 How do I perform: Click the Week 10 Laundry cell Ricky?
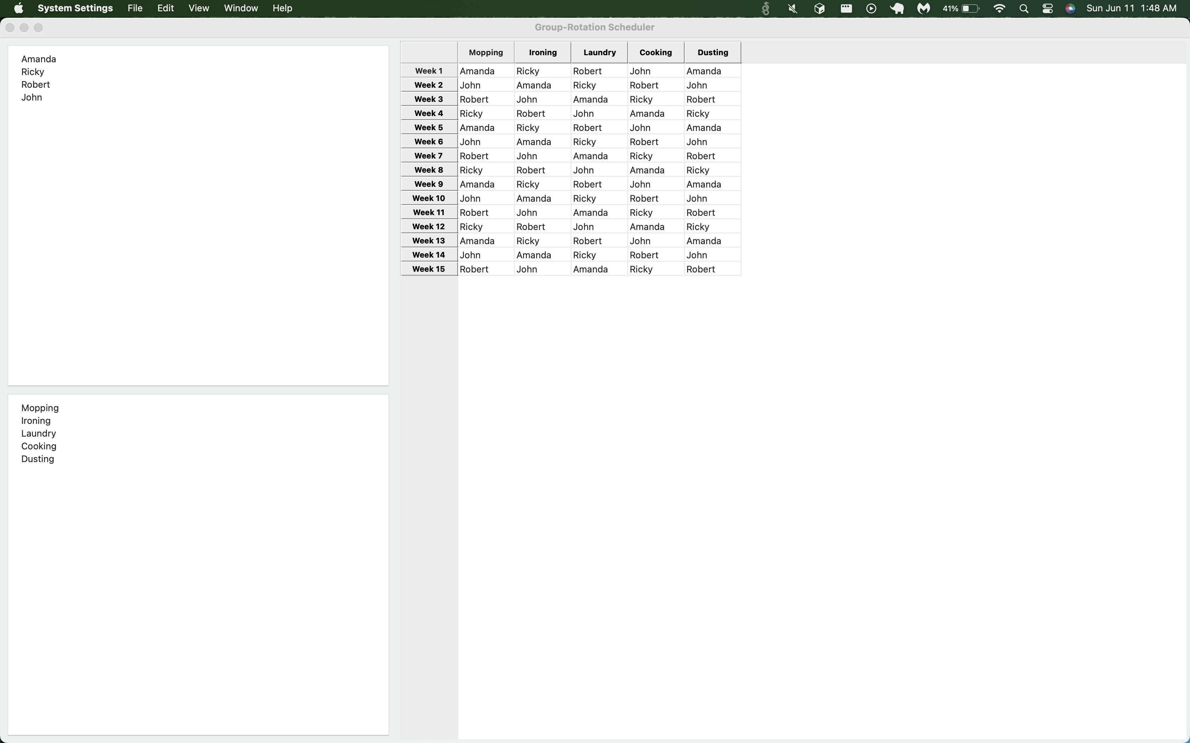click(x=599, y=198)
